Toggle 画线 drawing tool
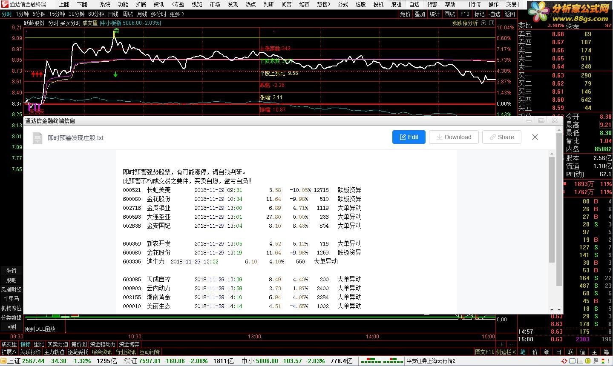The width and height of the screenshot is (613, 366). coord(450,14)
